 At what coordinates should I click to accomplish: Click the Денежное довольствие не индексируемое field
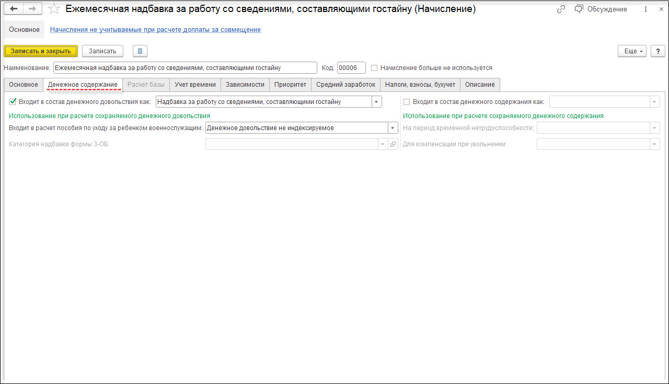(x=297, y=128)
